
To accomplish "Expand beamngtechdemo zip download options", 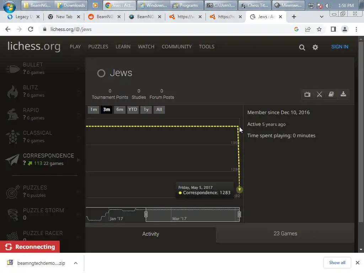I will pyautogui.click(x=76, y=263).
